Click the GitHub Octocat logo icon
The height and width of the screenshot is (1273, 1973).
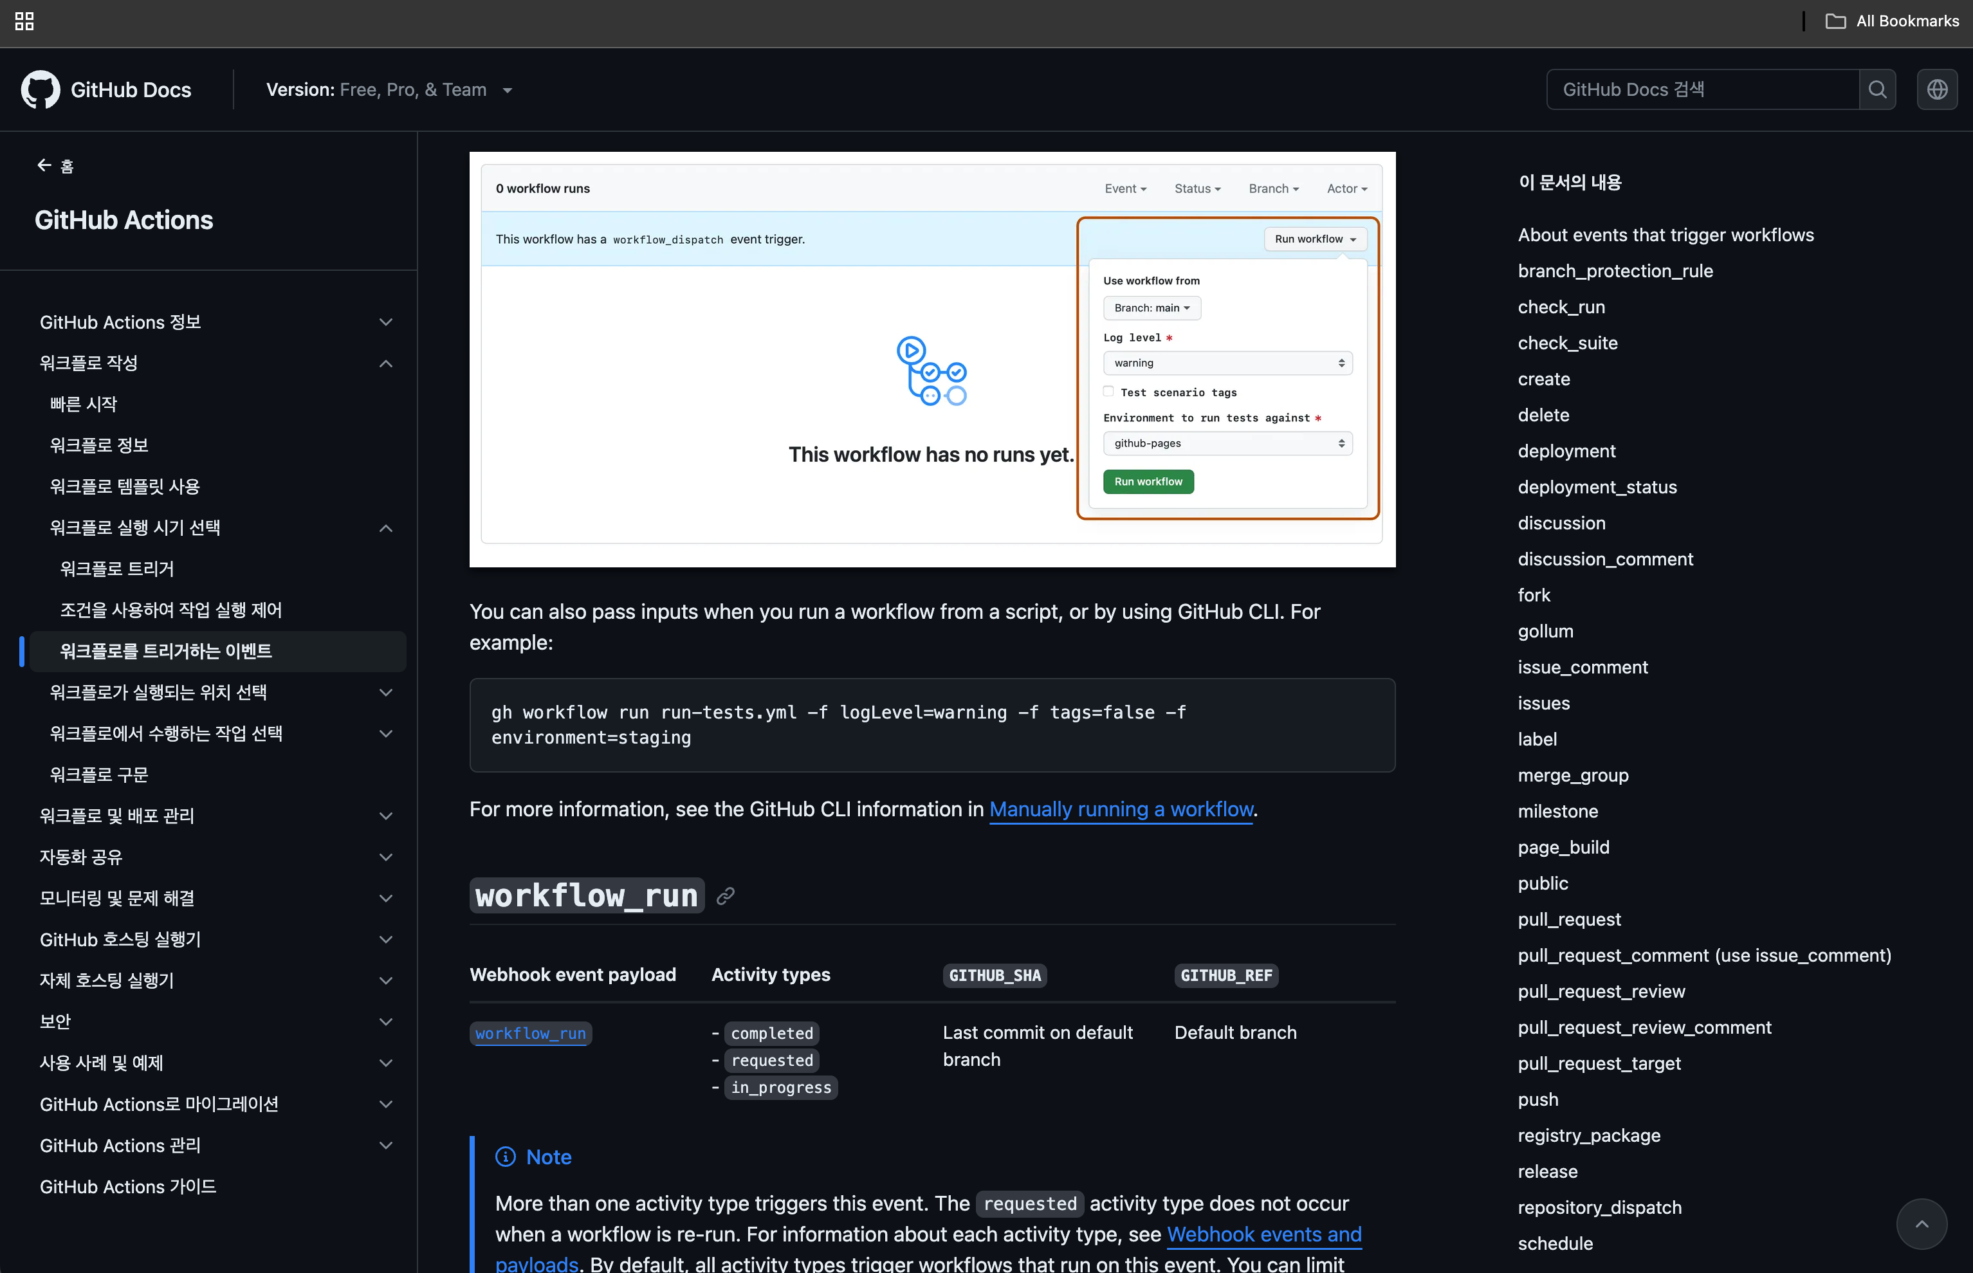click(x=41, y=89)
